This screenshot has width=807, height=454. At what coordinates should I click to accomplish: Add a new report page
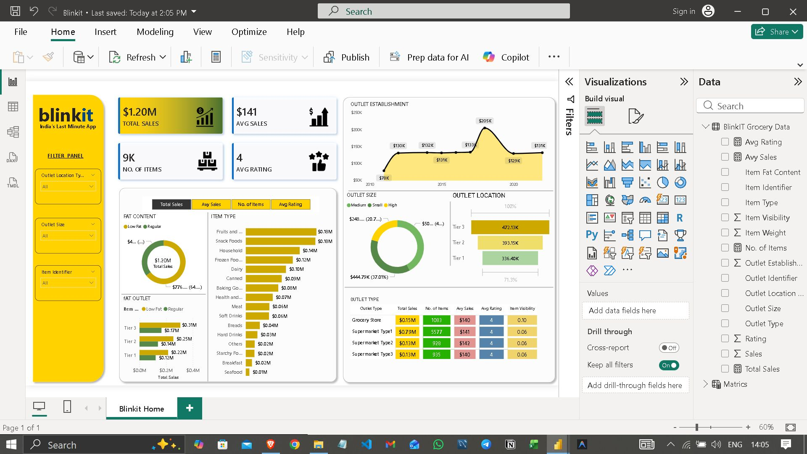(190, 408)
